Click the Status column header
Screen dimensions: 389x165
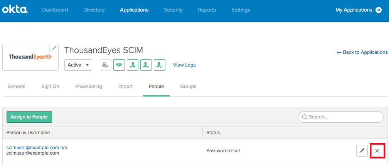213,133
